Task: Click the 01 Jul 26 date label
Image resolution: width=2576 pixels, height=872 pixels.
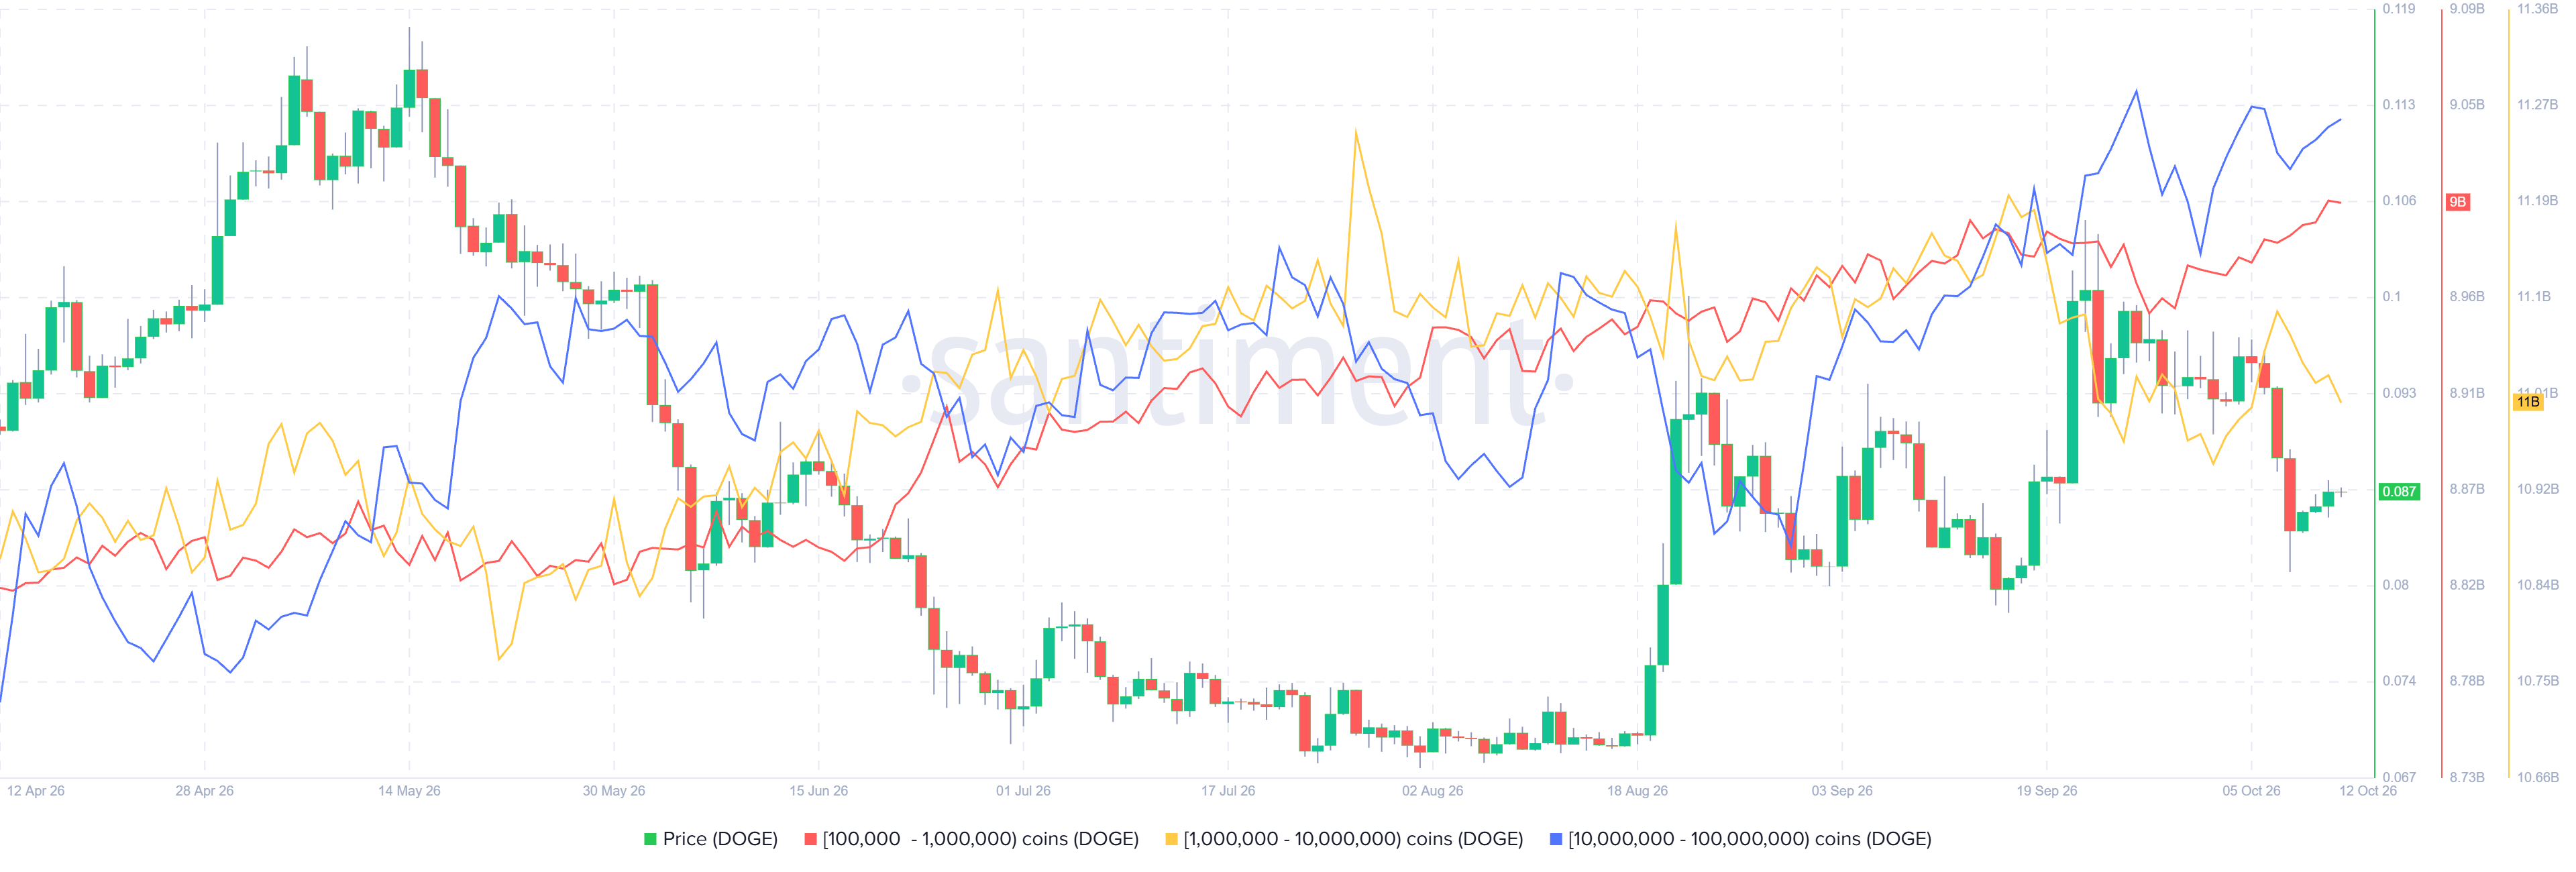Action: coord(1023,791)
